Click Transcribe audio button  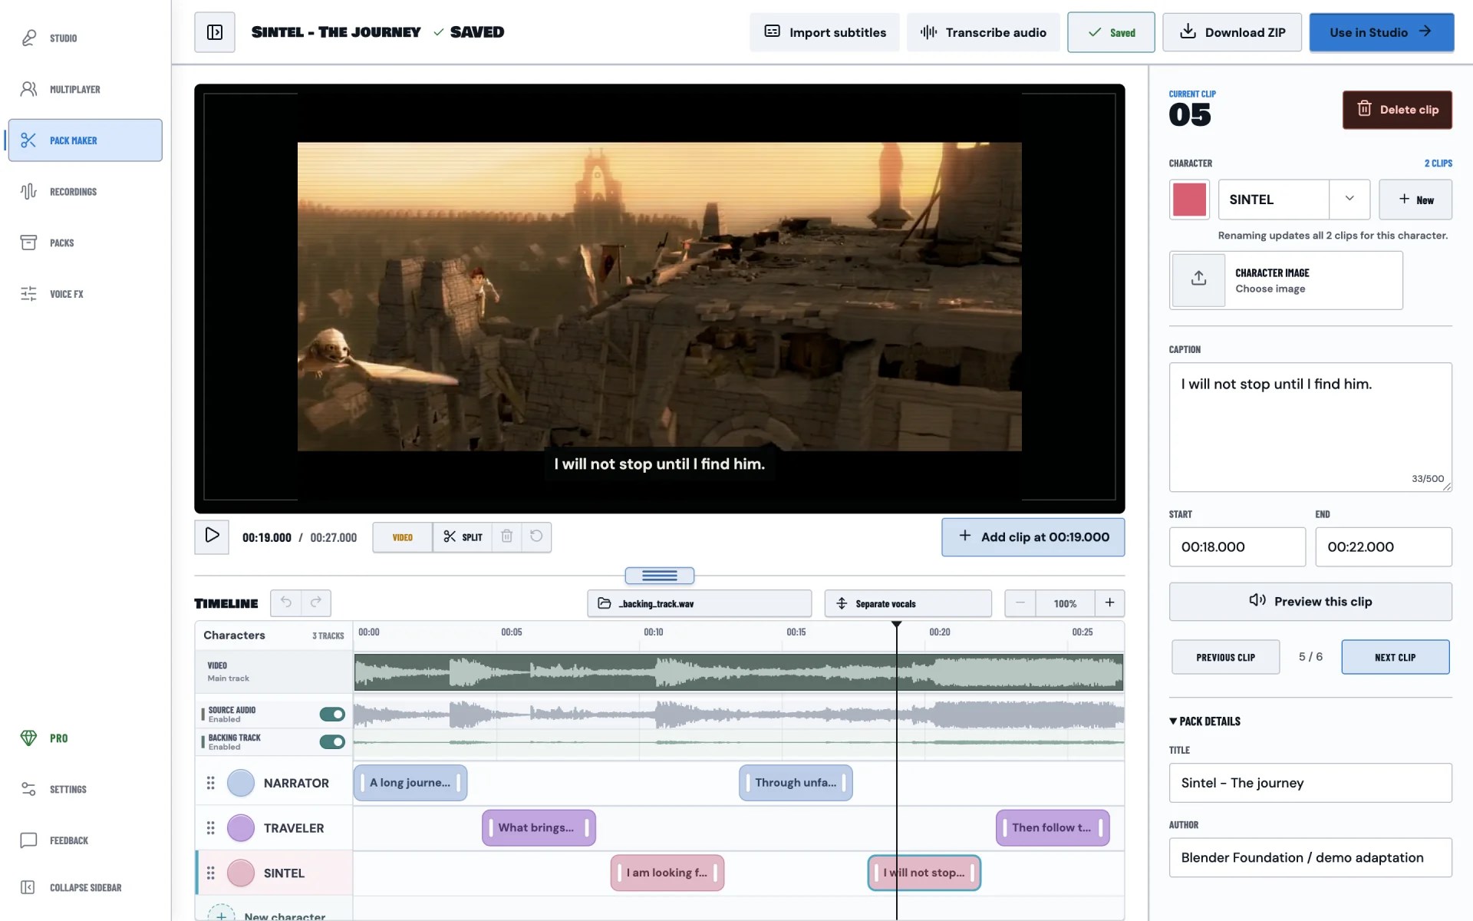984,32
